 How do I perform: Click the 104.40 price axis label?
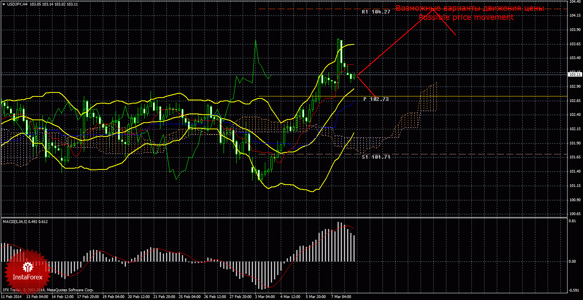[x=575, y=2]
